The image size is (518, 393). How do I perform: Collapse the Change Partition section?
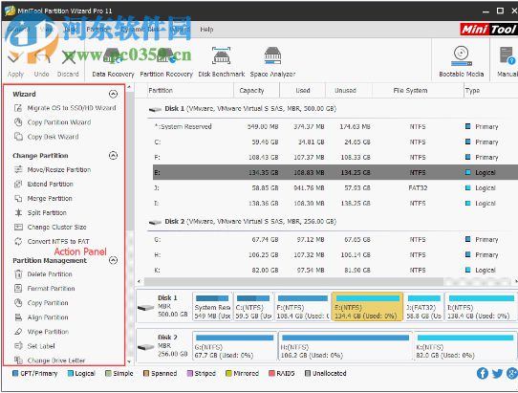point(113,155)
